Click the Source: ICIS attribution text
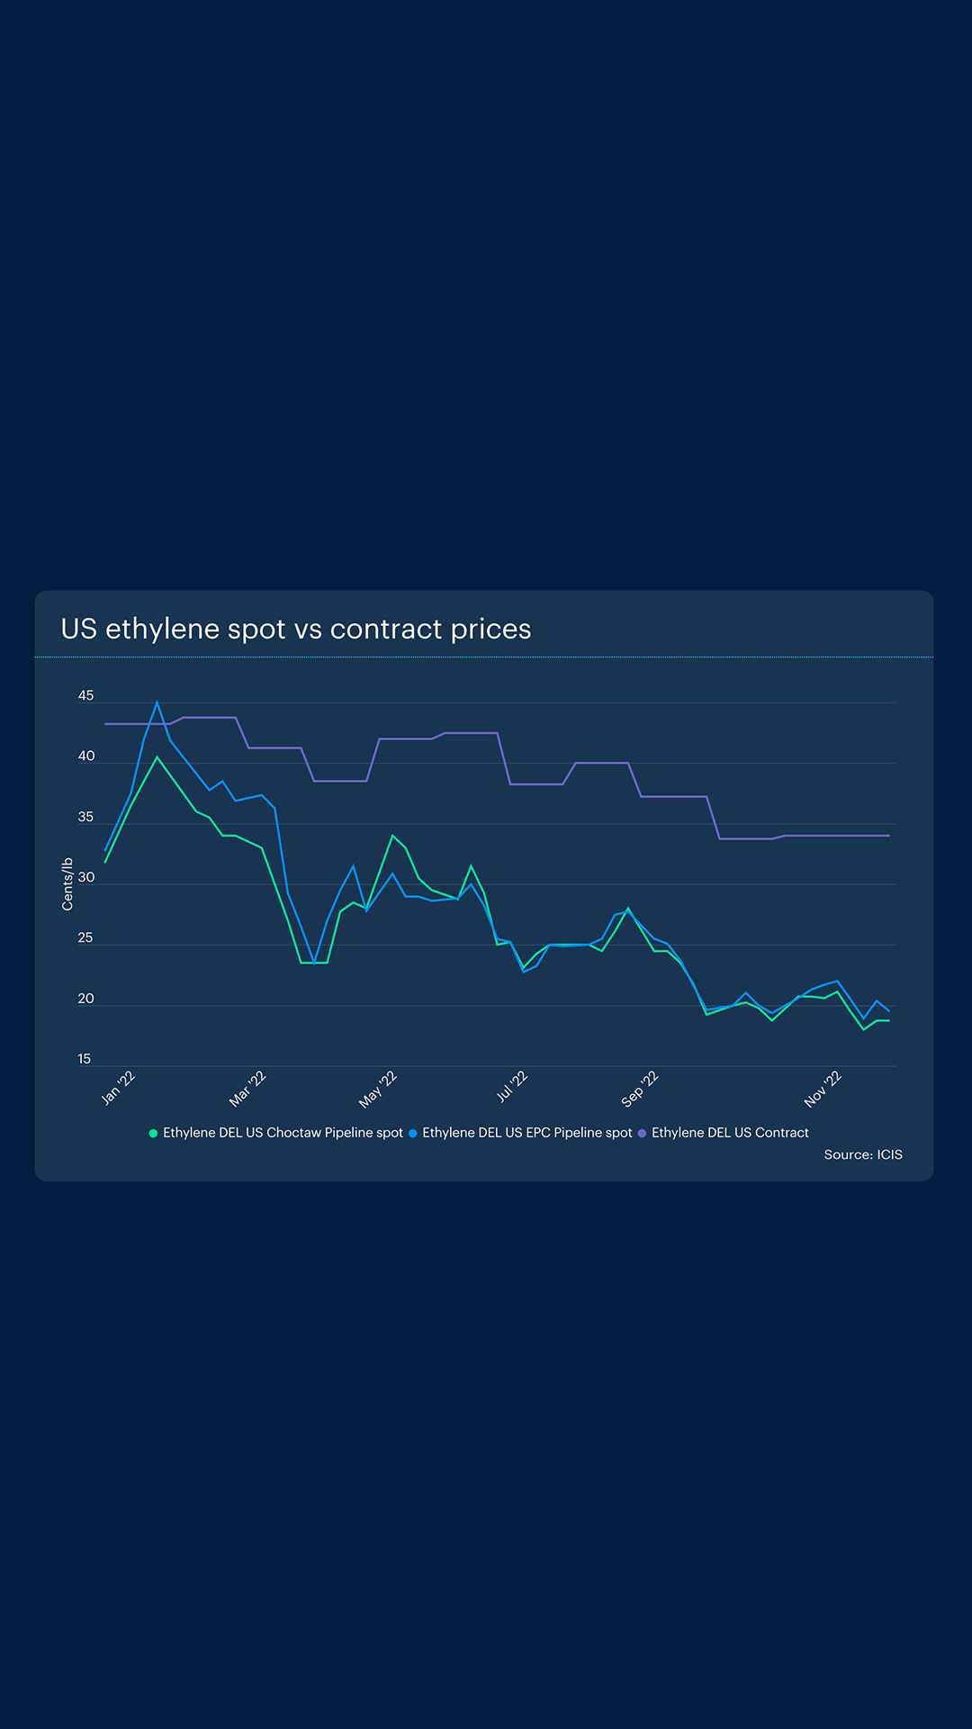972x1729 pixels. (x=862, y=1154)
